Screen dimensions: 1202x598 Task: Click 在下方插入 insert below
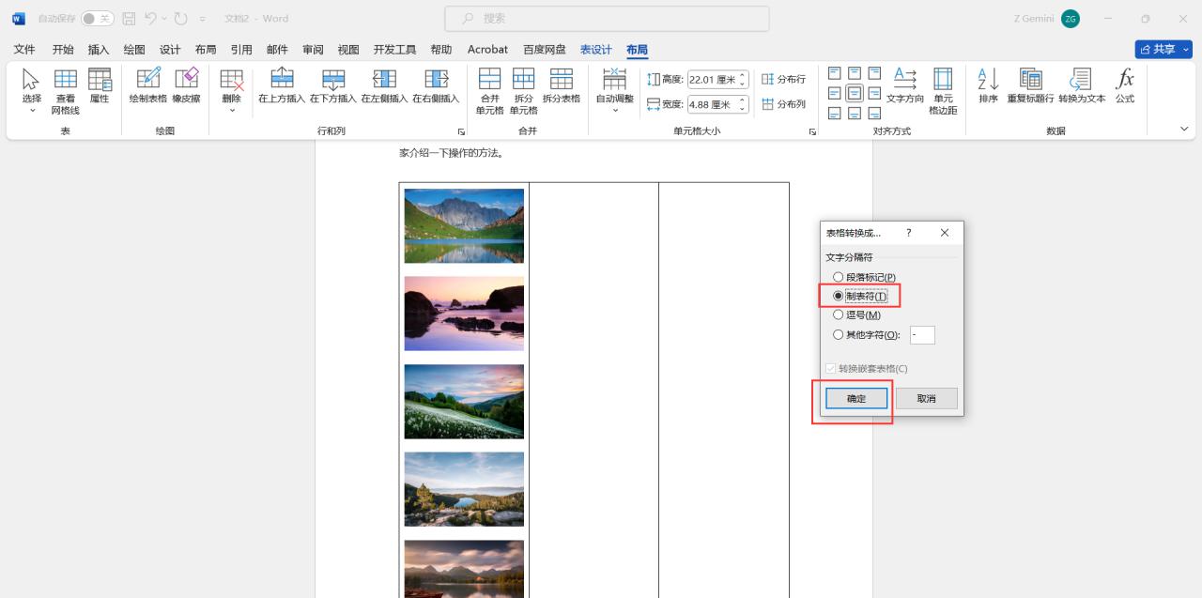point(333,86)
